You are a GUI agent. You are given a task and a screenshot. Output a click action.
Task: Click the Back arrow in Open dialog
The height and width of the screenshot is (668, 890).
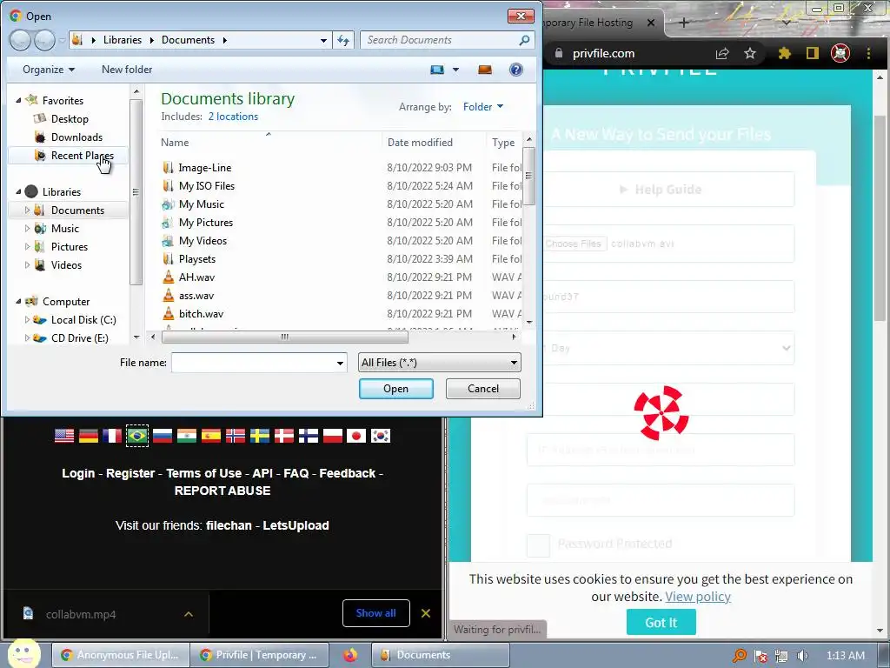pyautogui.click(x=20, y=40)
